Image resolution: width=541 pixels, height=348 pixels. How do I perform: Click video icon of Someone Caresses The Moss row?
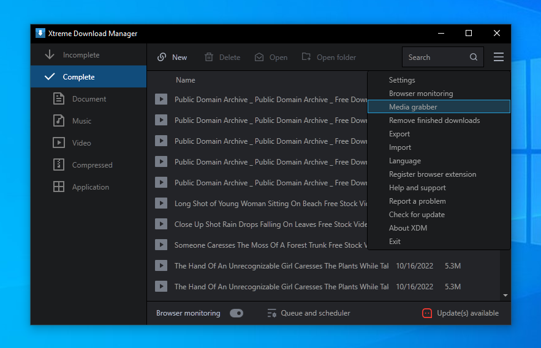tap(161, 245)
